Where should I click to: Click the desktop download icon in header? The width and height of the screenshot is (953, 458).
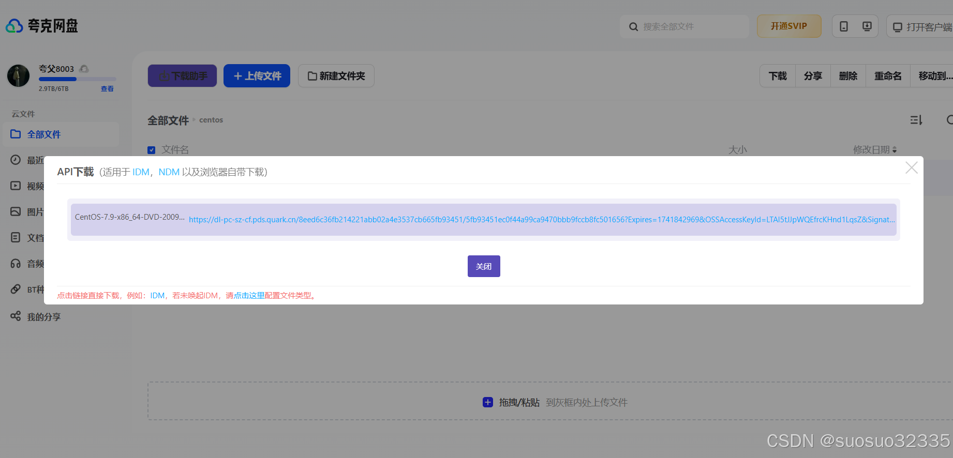pyautogui.click(x=867, y=26)
